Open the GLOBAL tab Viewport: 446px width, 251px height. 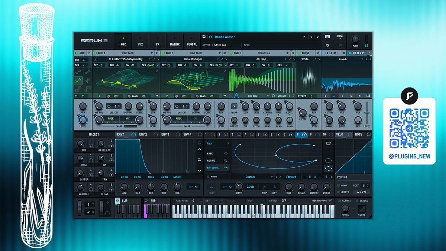click(x=192, y=41)
